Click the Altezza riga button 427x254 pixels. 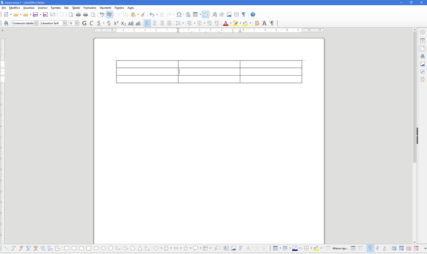(340, 248)
